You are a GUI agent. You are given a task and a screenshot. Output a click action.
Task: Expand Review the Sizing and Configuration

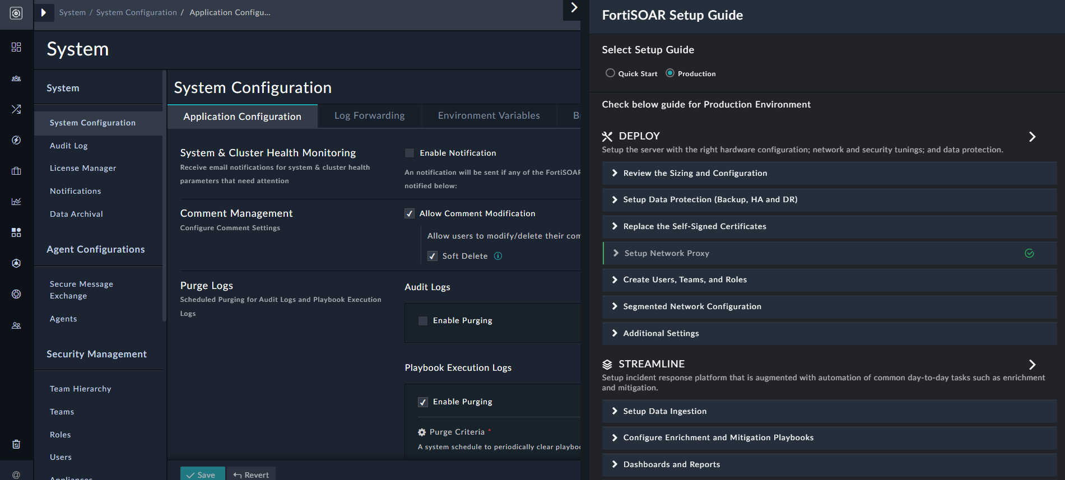[x=829, y=173]
